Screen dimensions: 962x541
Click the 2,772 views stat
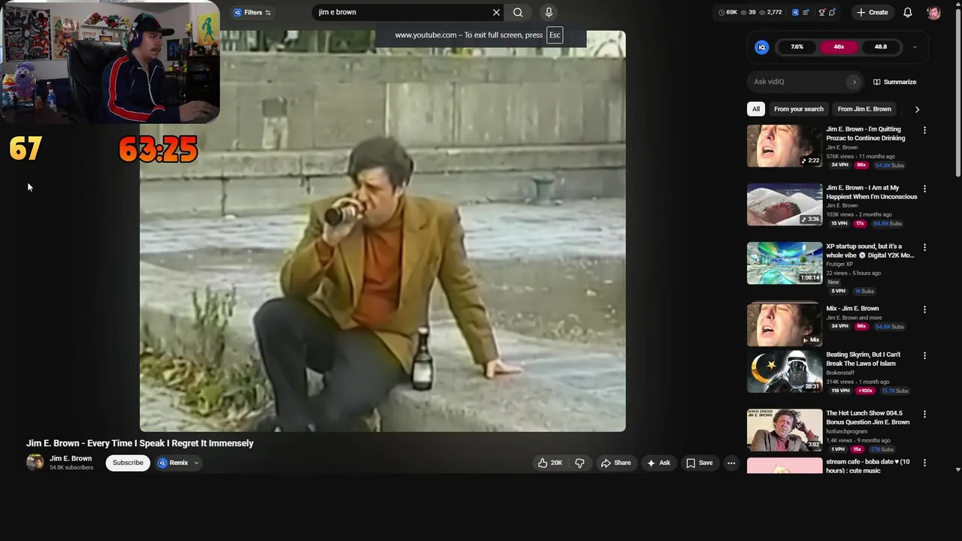pyautogui.click(x=770, y=12)
